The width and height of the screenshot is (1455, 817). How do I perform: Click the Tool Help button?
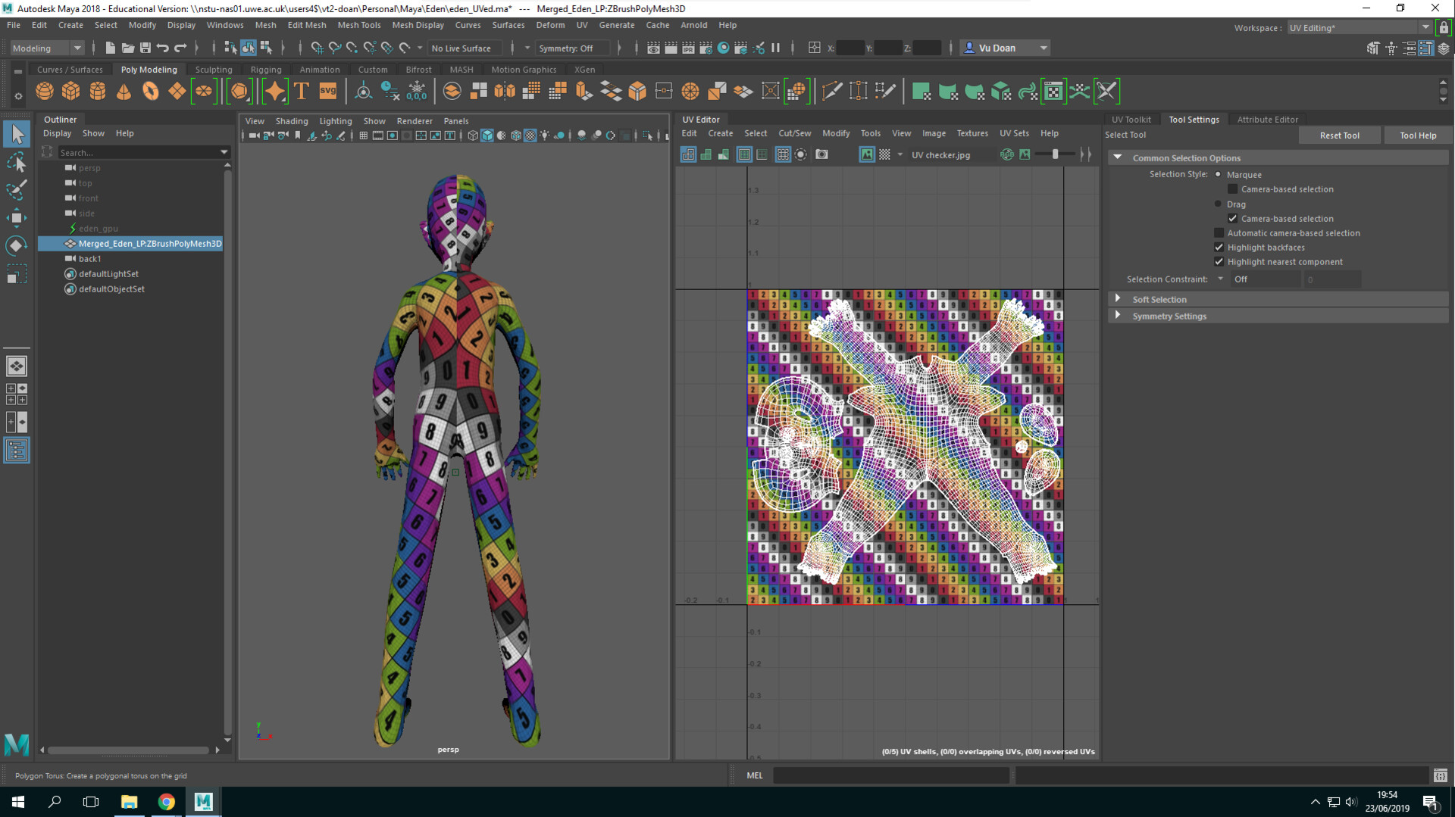click(x=1417, y=136)
